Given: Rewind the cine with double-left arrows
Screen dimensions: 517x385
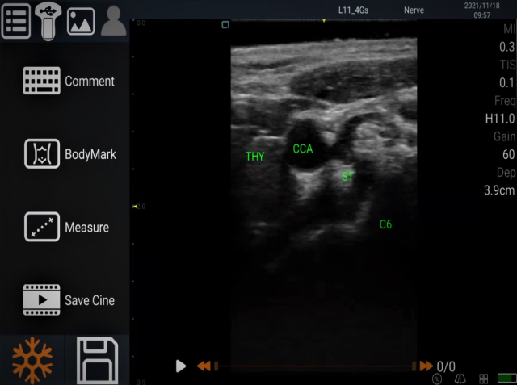Looking at the screenshot, I should tap(204, 366).
